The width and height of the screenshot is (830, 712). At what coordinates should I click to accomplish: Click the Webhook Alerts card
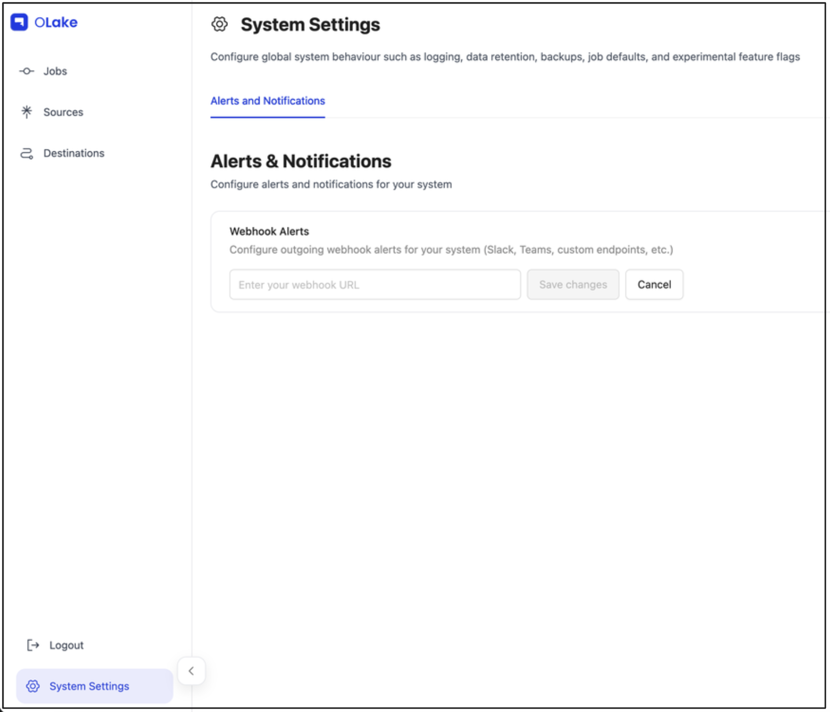point(453,261)
